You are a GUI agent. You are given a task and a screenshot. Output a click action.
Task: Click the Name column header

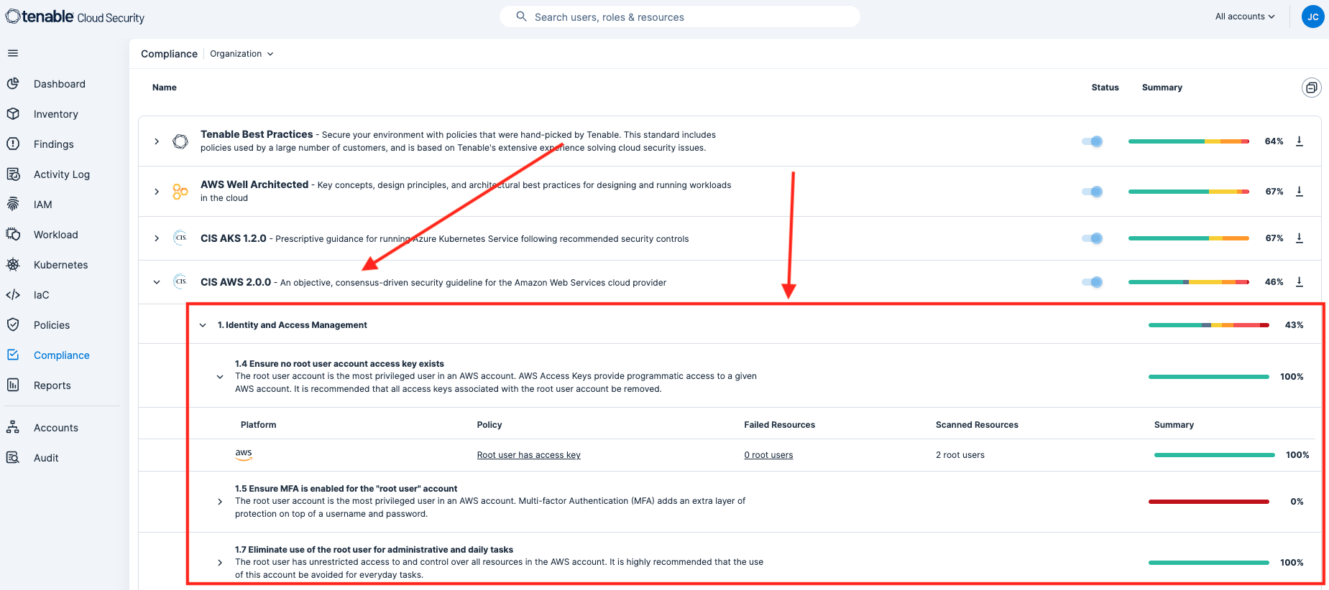click(165, 88)
